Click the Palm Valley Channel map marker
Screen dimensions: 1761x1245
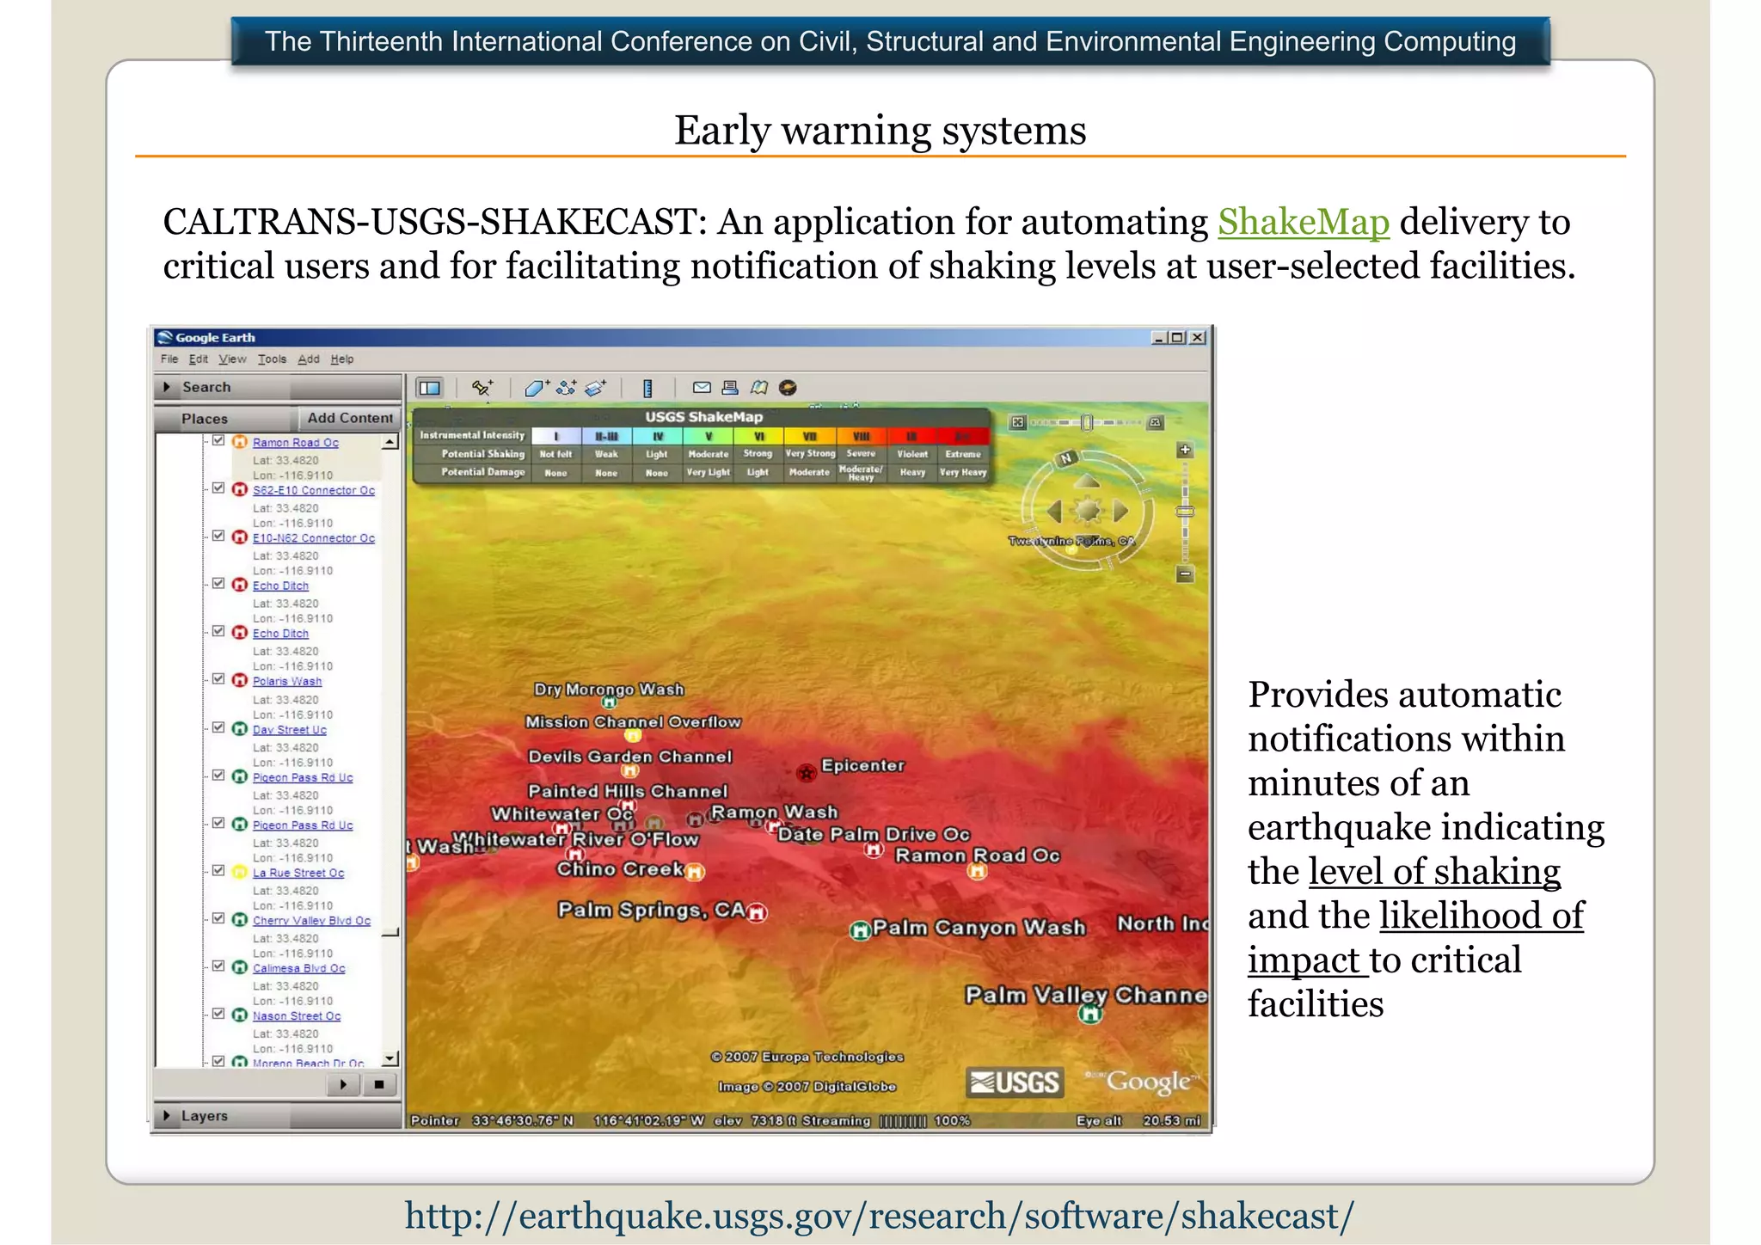pos(1090,1014)
